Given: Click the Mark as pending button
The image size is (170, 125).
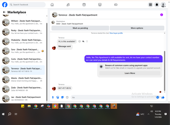Looking at the screenshot, I should point(80,28).
